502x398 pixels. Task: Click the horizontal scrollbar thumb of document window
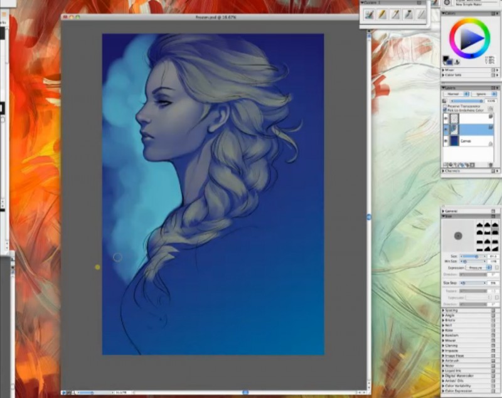click(x=245, y=392)
